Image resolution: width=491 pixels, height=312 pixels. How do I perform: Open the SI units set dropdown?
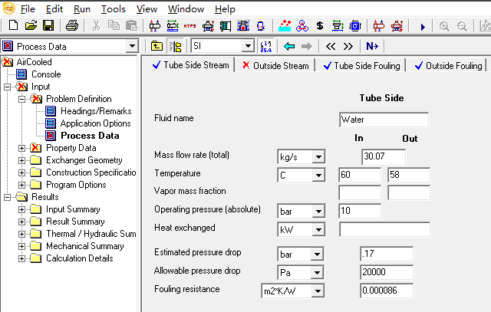(x=248, y=46)
